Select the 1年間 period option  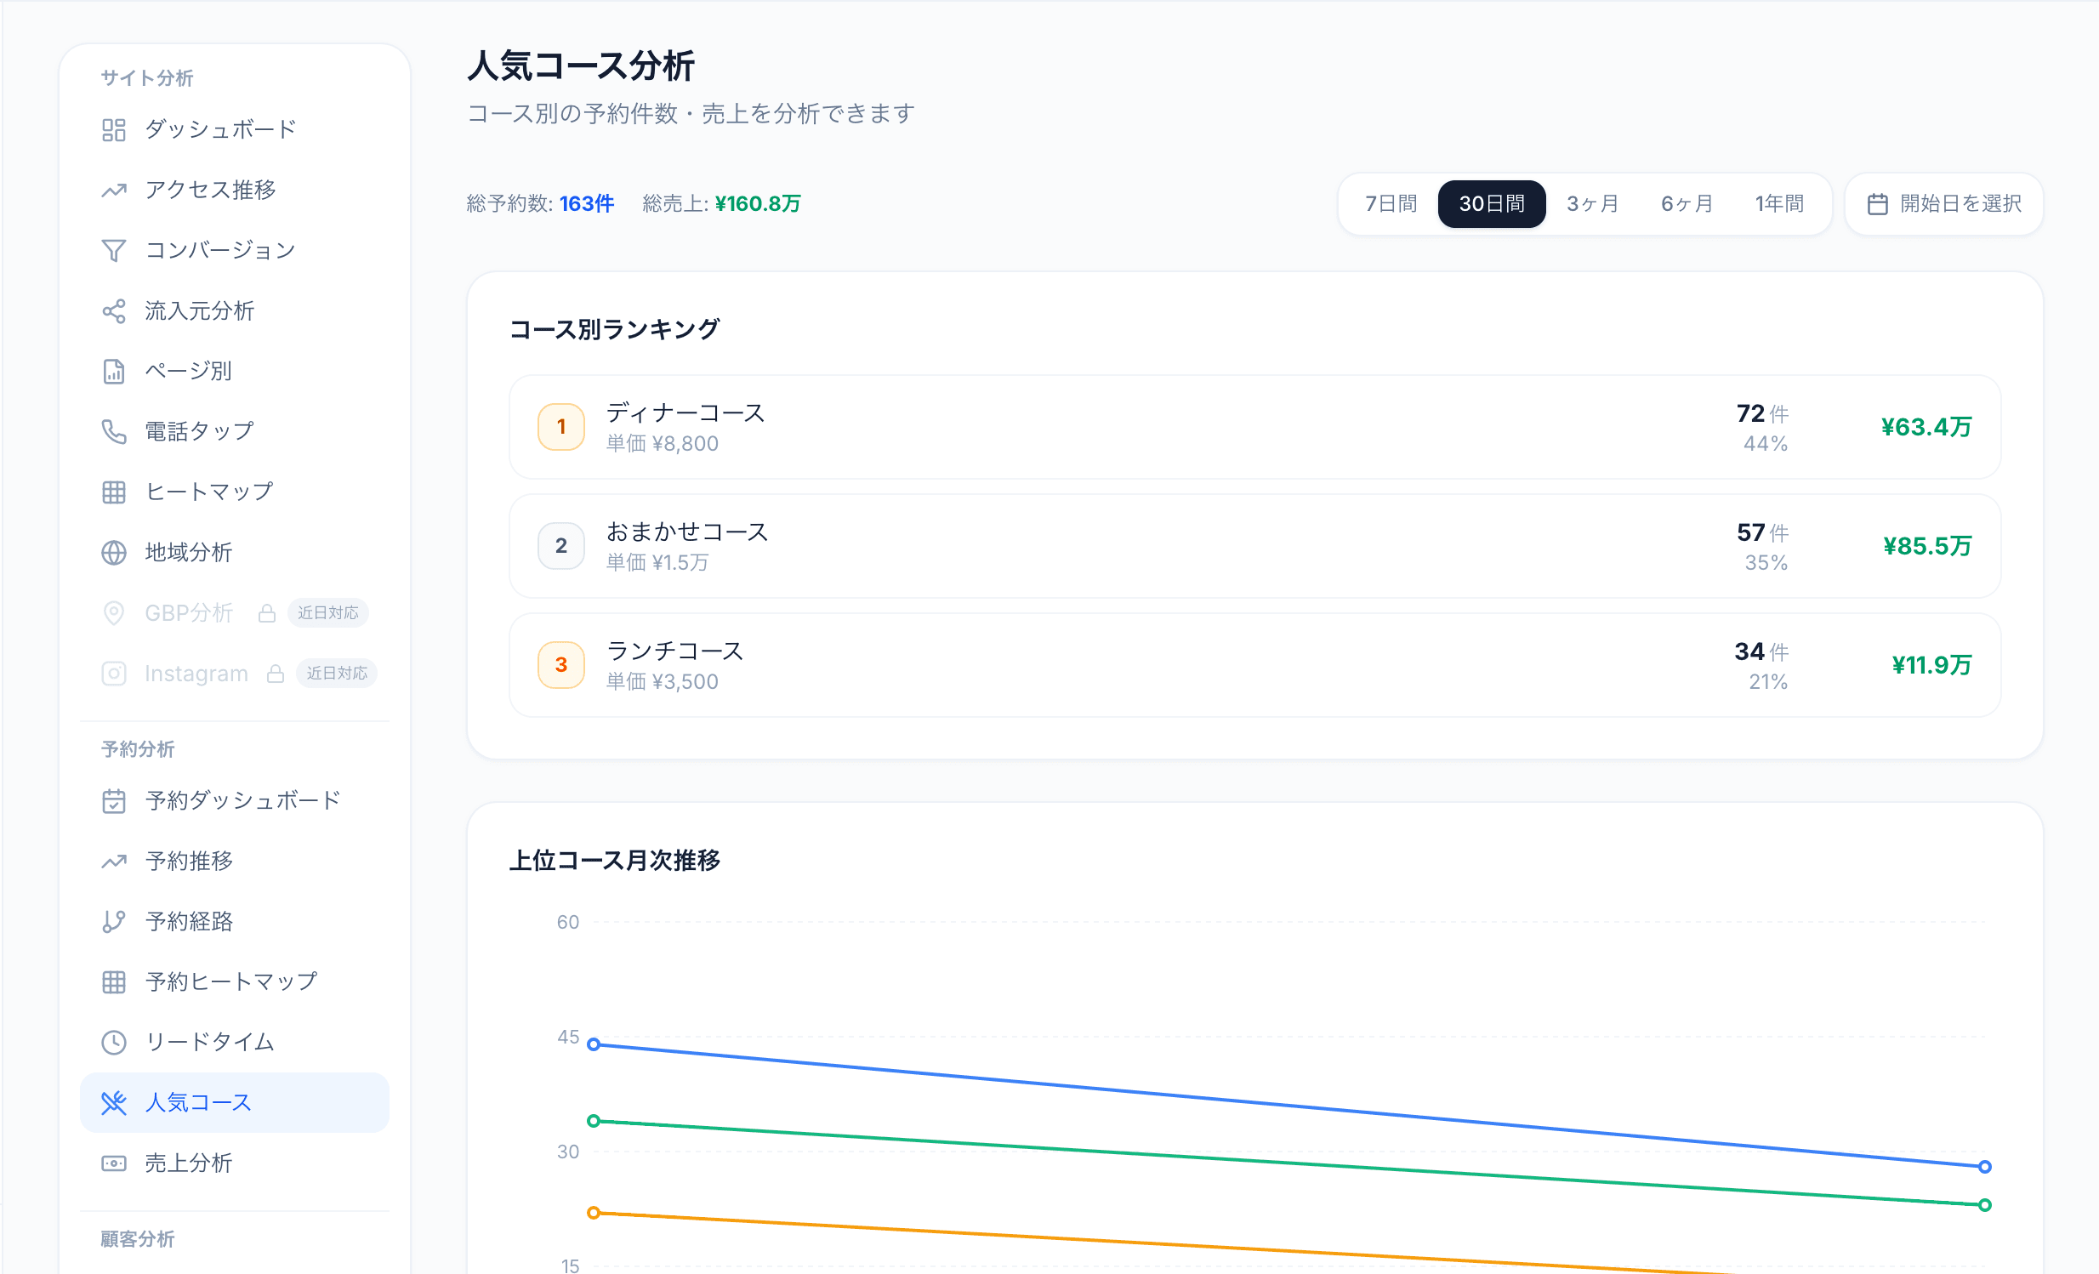tap(1778, 203)
